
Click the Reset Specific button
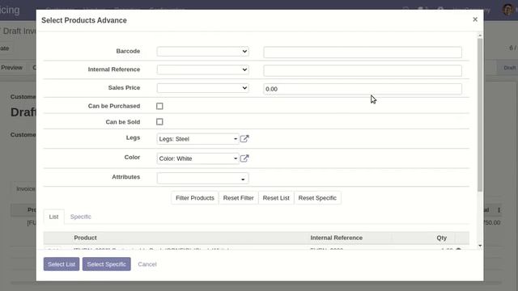coord(317,198)
